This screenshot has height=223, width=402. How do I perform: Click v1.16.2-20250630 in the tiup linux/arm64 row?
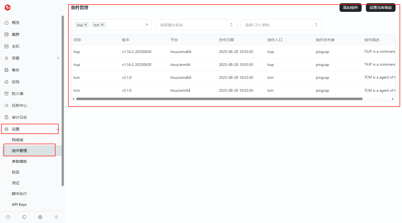tap(137, 65)
